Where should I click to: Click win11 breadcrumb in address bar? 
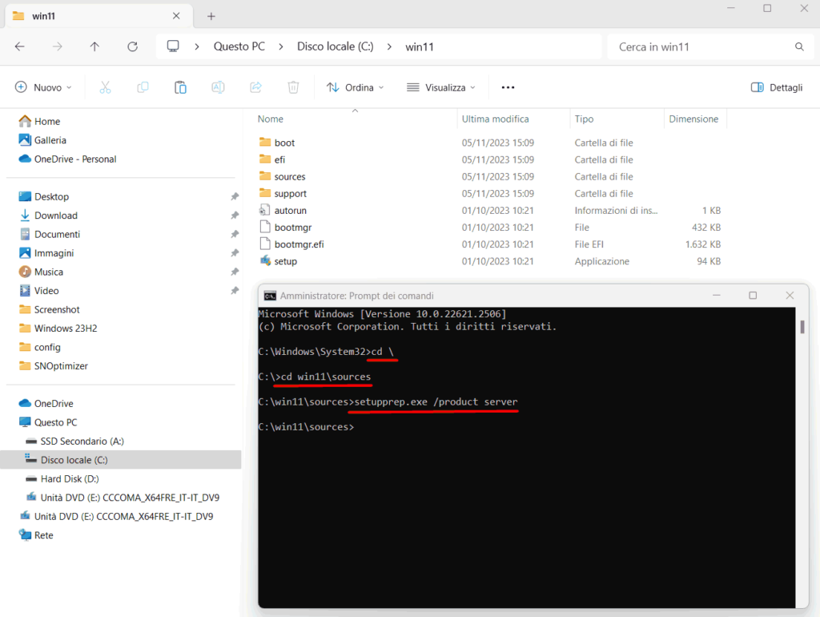click(420, 46)
